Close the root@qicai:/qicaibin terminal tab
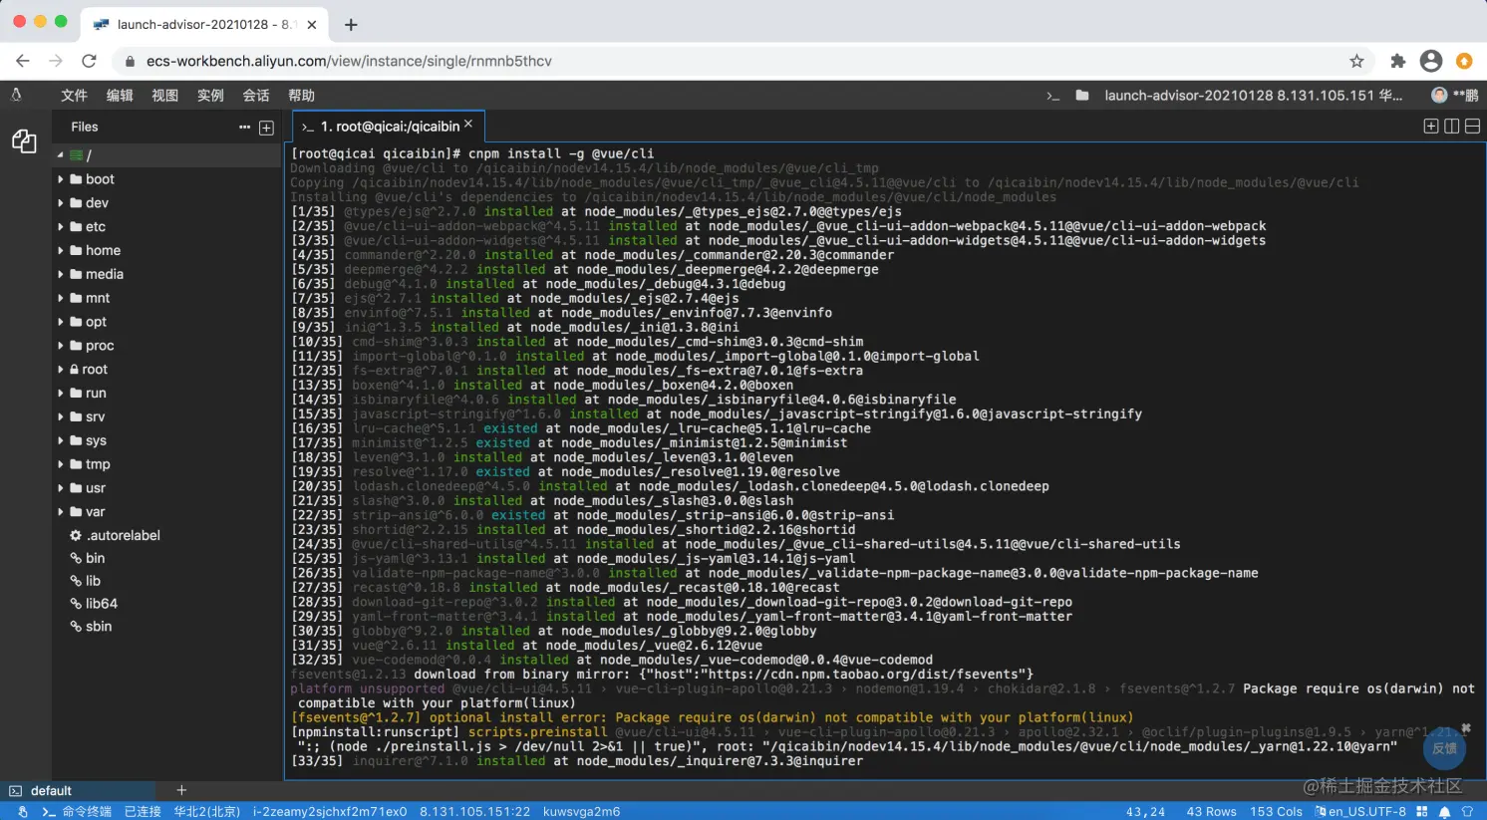 click(x=468, y=125)
